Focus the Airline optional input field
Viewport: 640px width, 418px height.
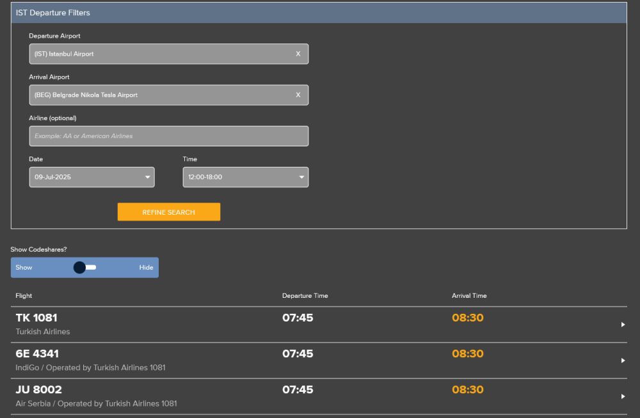click(x=168, y=136)
